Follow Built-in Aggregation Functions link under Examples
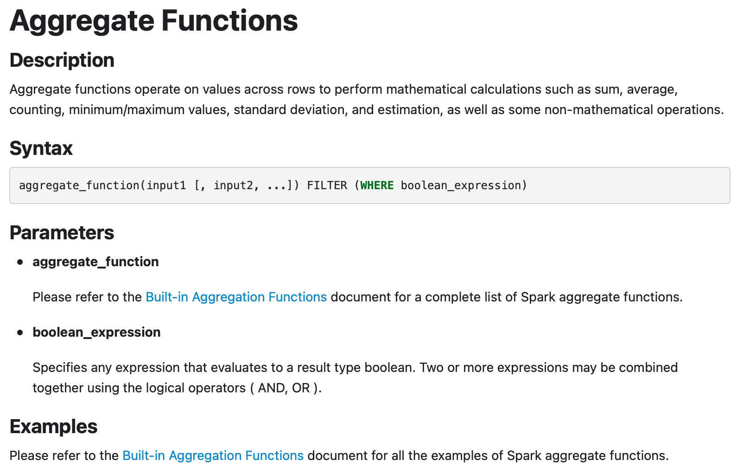The width and height of the screenshot is (737, 473). pos(213,455)
